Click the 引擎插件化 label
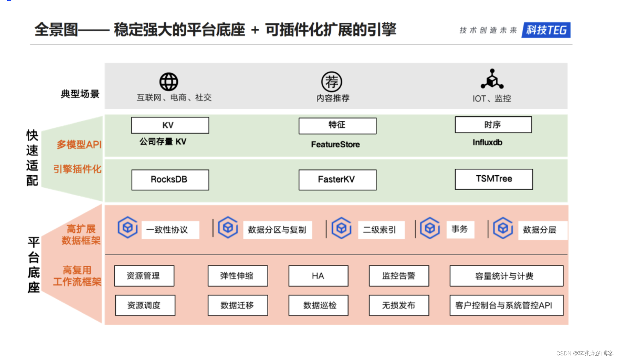The width and height of the screenshot is (618, 359). (77, 169)
